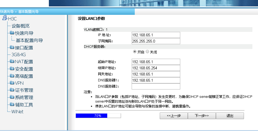The width and height of the screenshot is (258, 132).
Task: Select the DHCP 开启 radio button
Action: tap(134, 52)
